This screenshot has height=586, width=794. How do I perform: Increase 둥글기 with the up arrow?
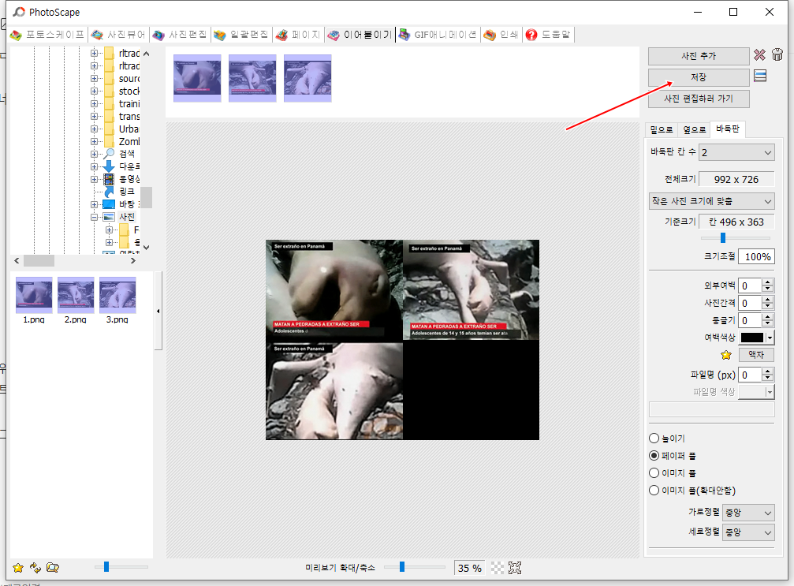coord(768,316)
